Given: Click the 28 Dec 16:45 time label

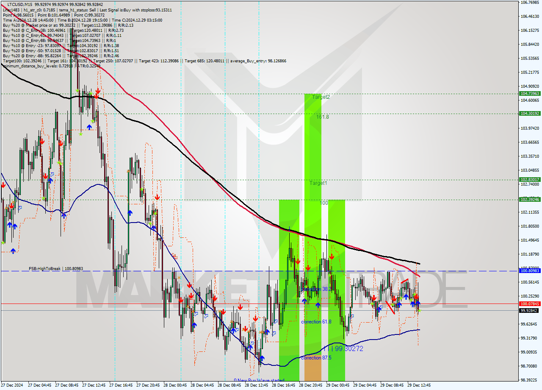Looking at the screenshot, I should (x=284, y=385).
